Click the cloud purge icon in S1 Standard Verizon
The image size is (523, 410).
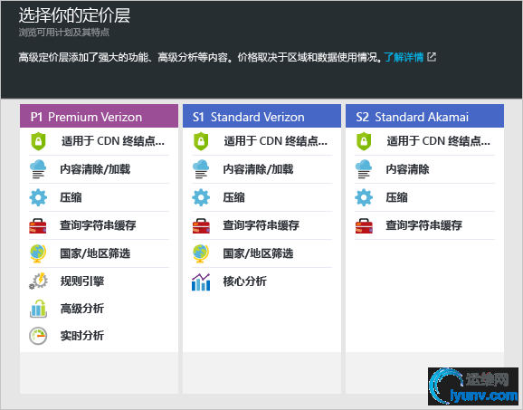(201, 169)
